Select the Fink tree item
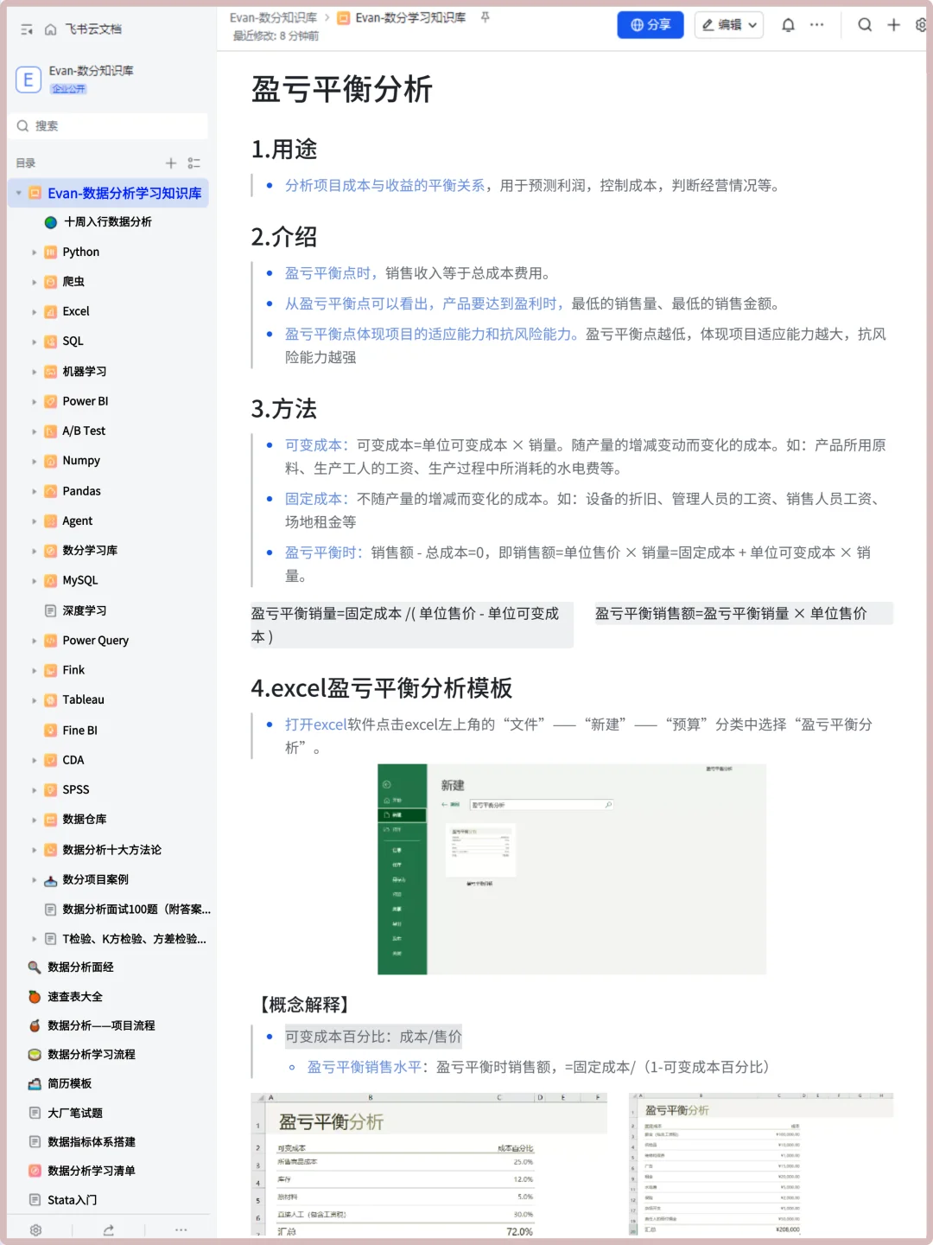933x1245 pixels. 73,670
